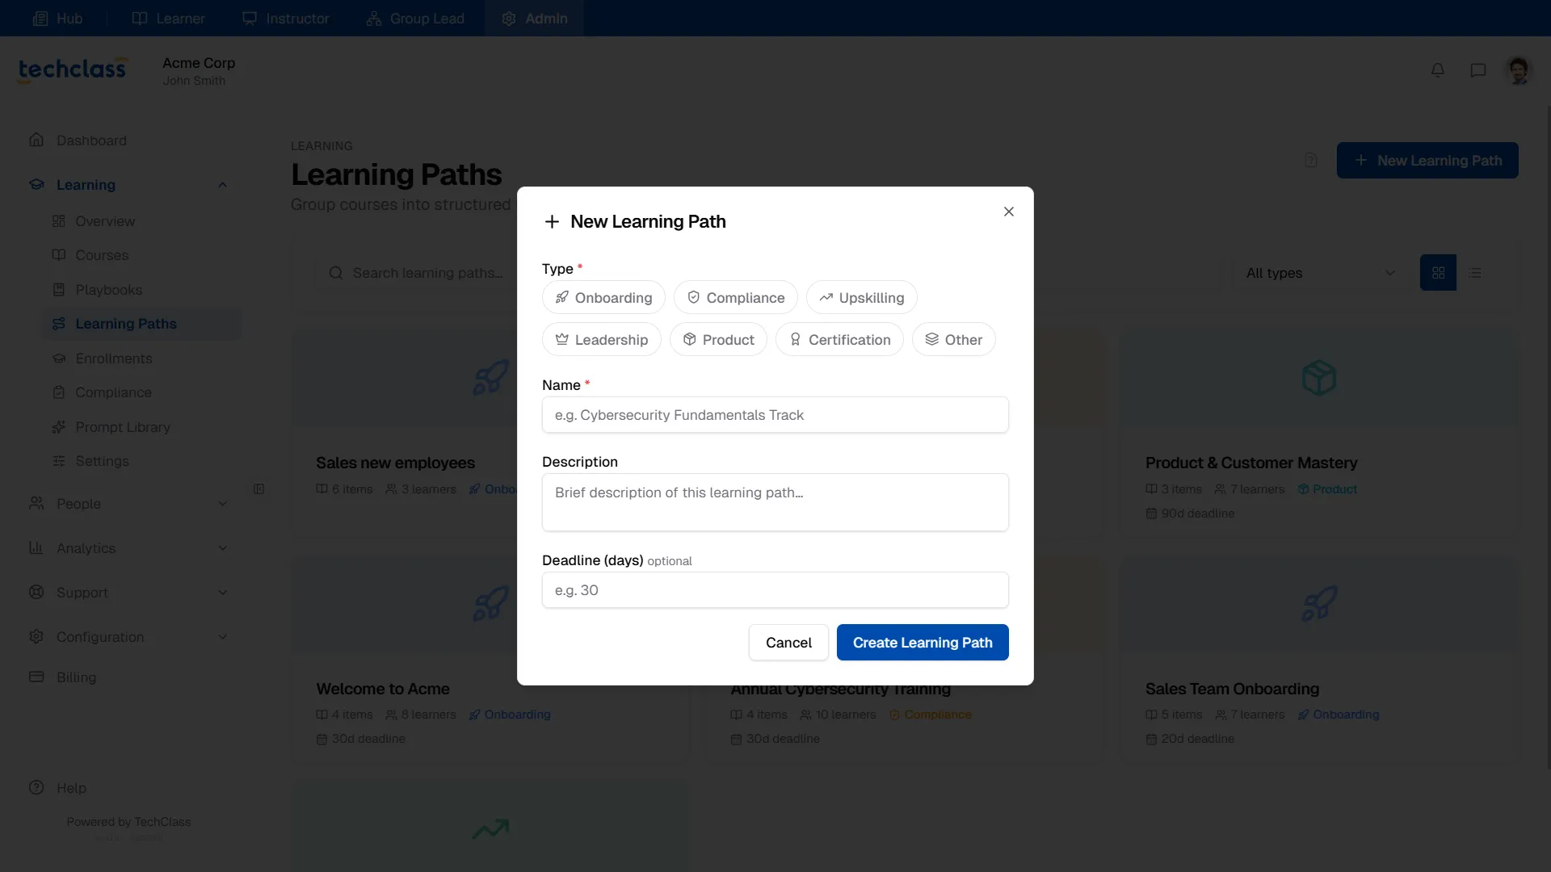This screenshot has height=872, width=1551.
Task: Switch to the Learner tab
Action: click(x=169, y=18)
